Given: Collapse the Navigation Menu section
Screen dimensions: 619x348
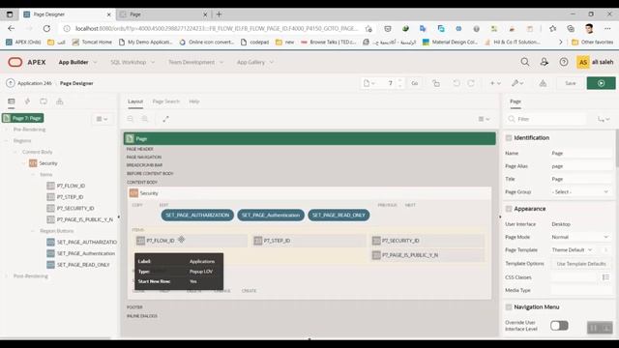Looking at the screenshot, I should 509,307.
